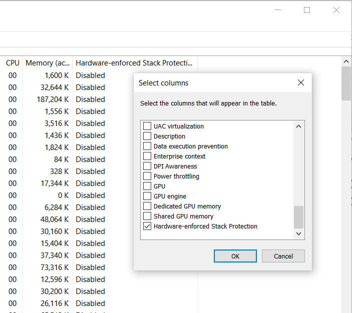Tick Dedicated GPU memory checkbox
352x313 pixels.
[147, 206]
